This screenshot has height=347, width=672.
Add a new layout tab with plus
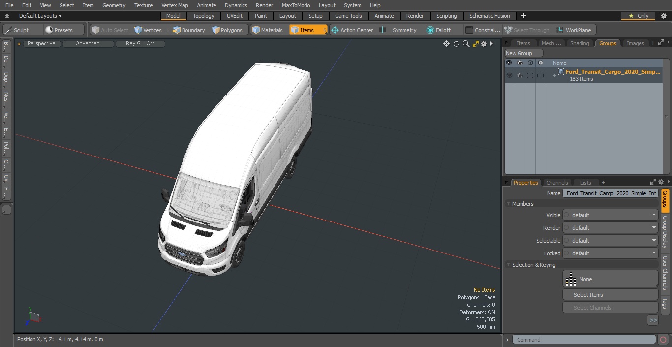click(x=523, y=16)
